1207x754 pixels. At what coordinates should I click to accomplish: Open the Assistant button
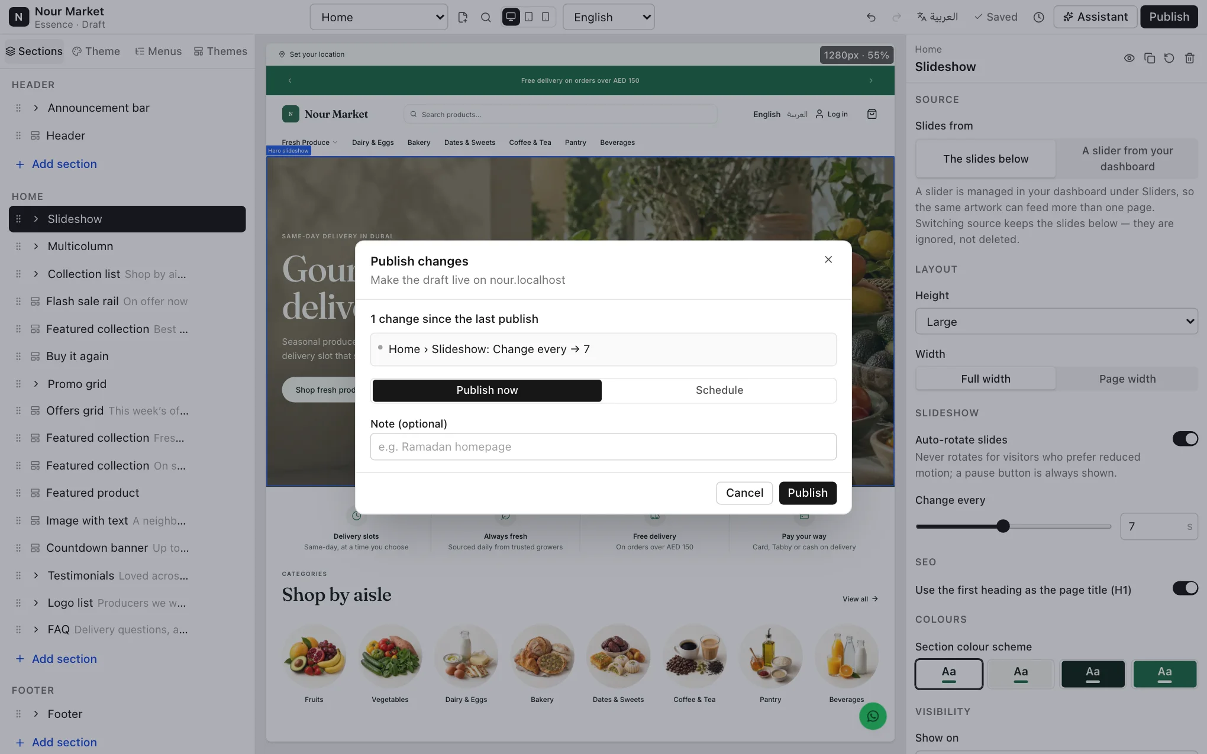(1095, 17)
